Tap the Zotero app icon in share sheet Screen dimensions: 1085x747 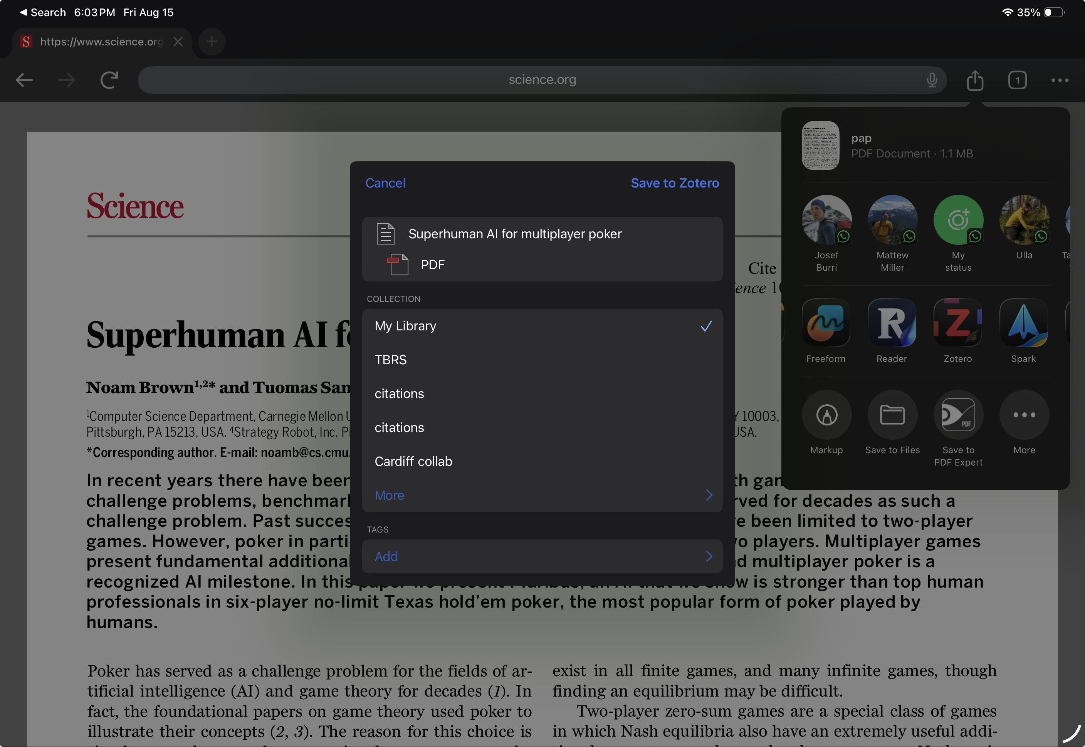[x=957, y=323]
